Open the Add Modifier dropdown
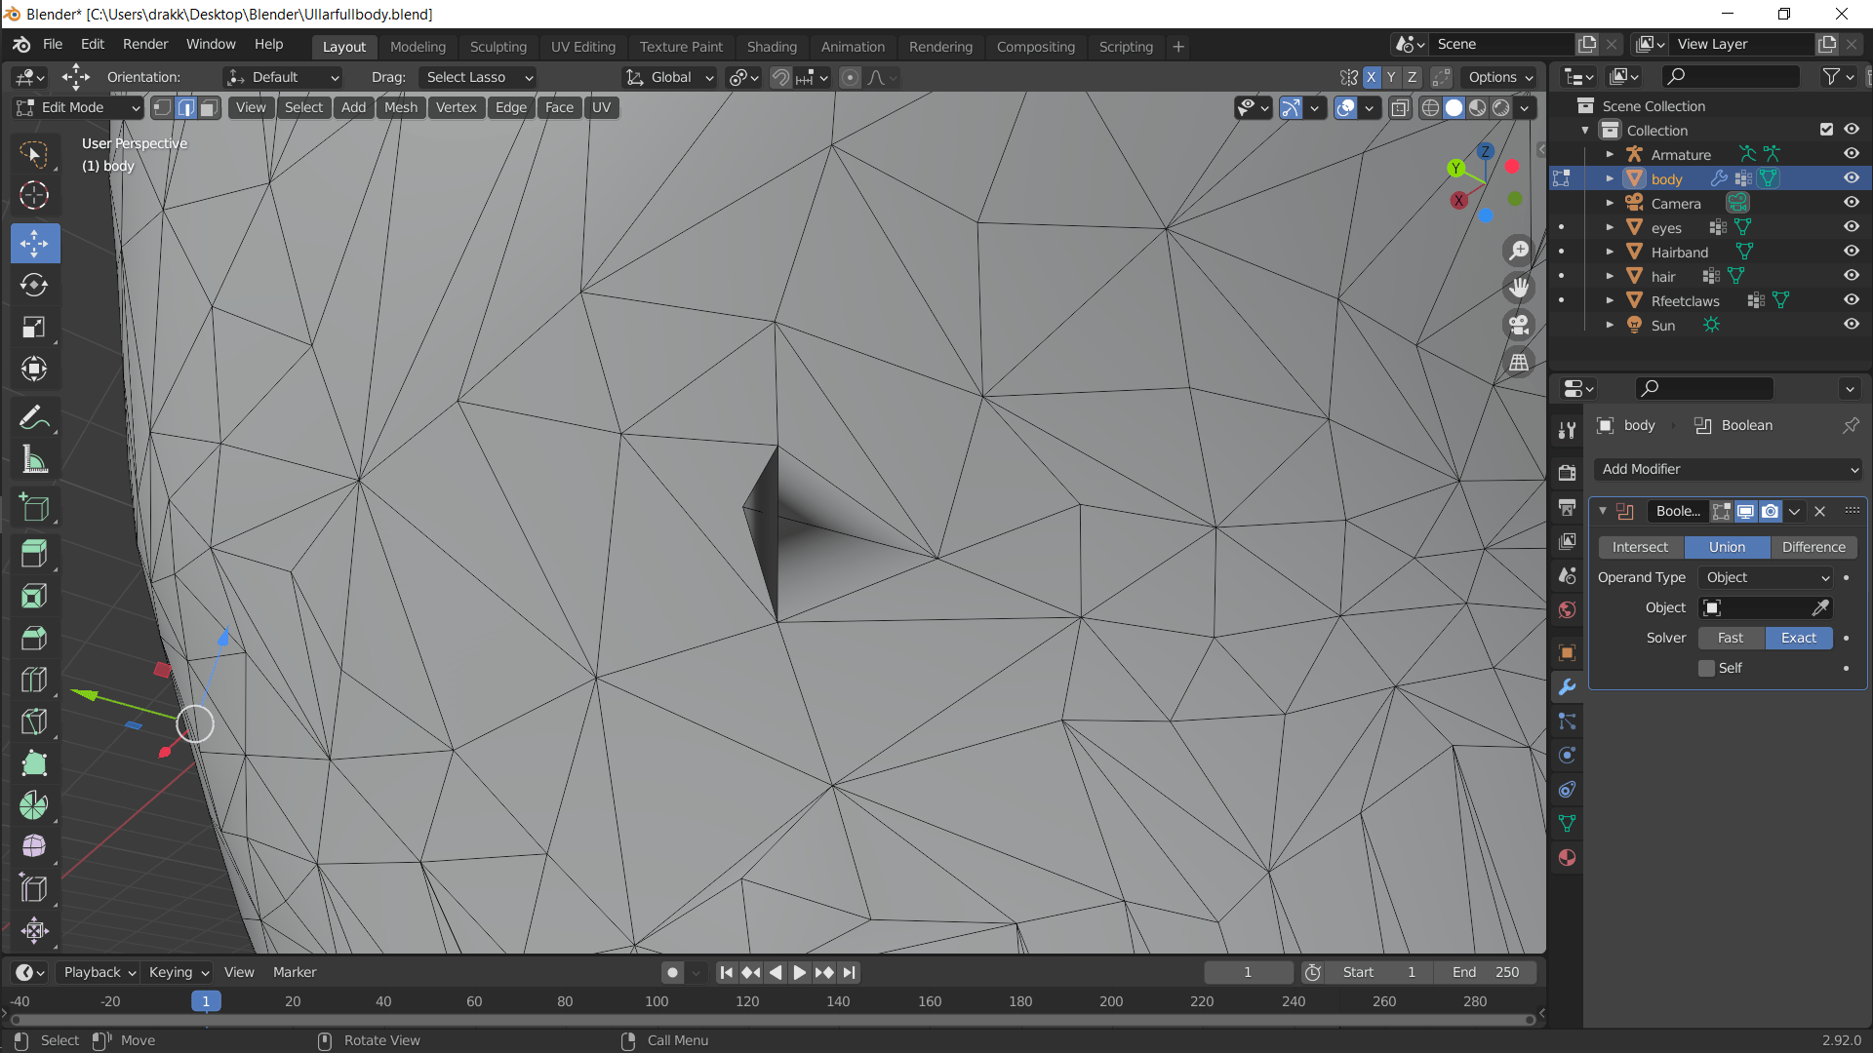Image resolution: width=1873 pixels, height=1053 pixels. pos(1727,469)
